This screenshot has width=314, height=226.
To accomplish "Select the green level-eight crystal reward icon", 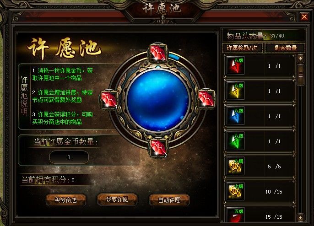I will [235, 141].
